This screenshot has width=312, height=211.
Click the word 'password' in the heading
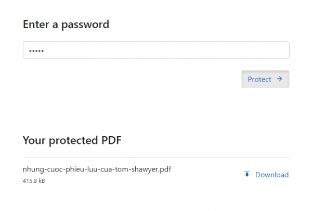(x=85, y=25)
